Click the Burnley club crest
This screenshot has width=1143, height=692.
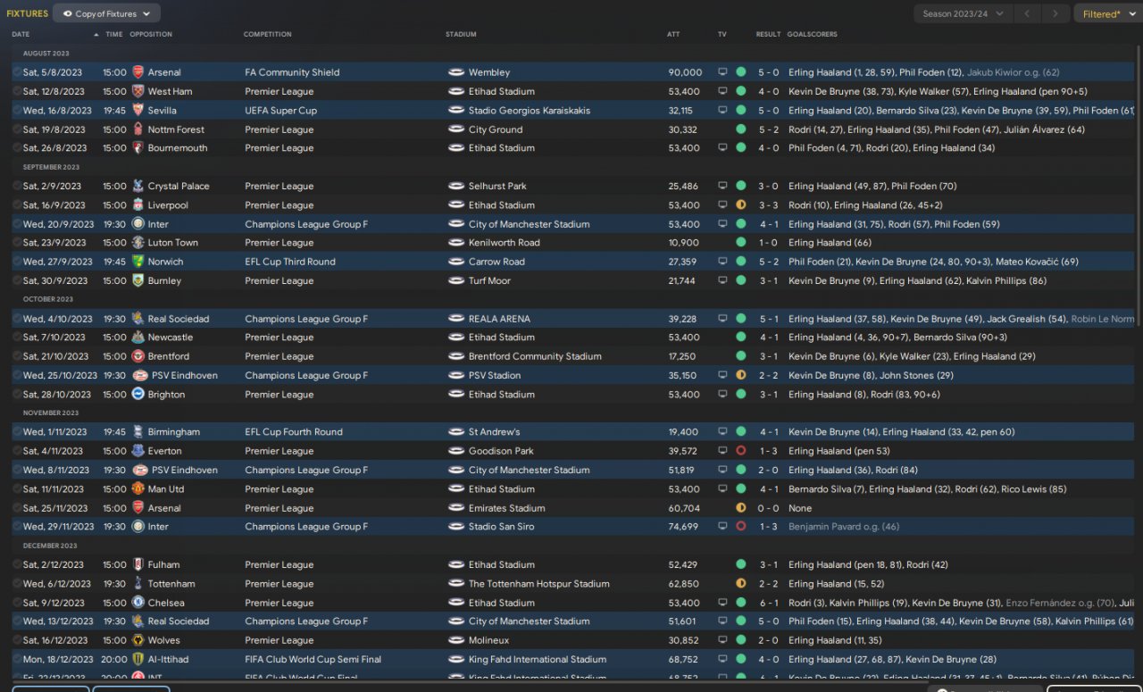pyautogui.click(x=138, y=280)
